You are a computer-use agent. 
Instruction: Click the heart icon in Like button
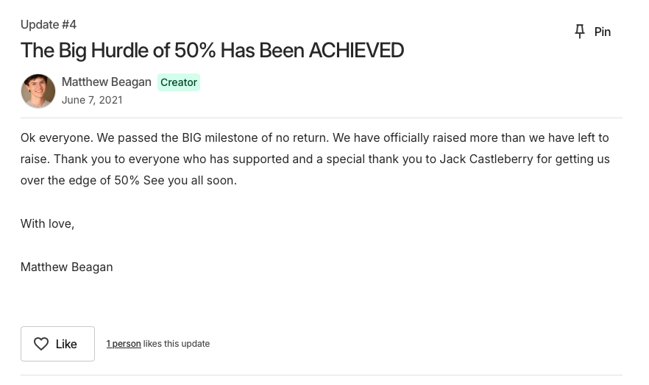click(x=41, y=344)
